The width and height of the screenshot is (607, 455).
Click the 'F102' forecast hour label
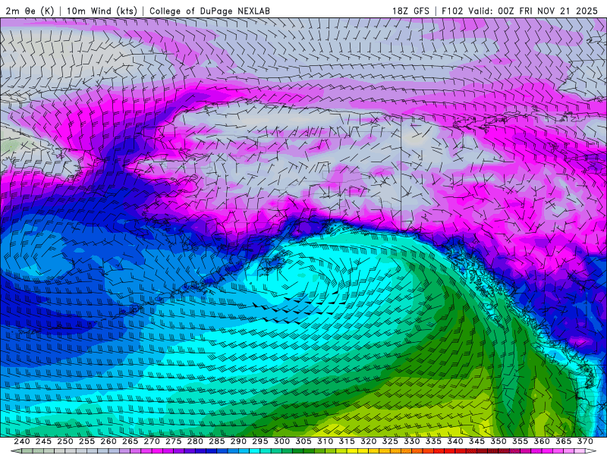click(452, 11)
